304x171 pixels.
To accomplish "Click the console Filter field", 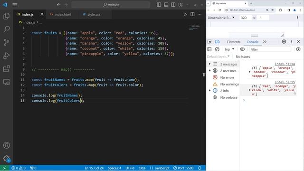I will point(270,49).
